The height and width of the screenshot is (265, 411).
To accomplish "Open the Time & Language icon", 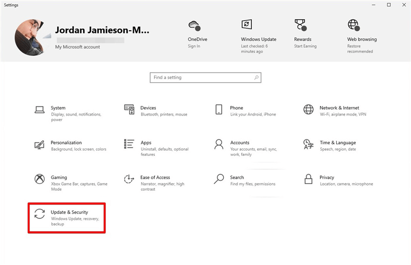I will point(308,144).
